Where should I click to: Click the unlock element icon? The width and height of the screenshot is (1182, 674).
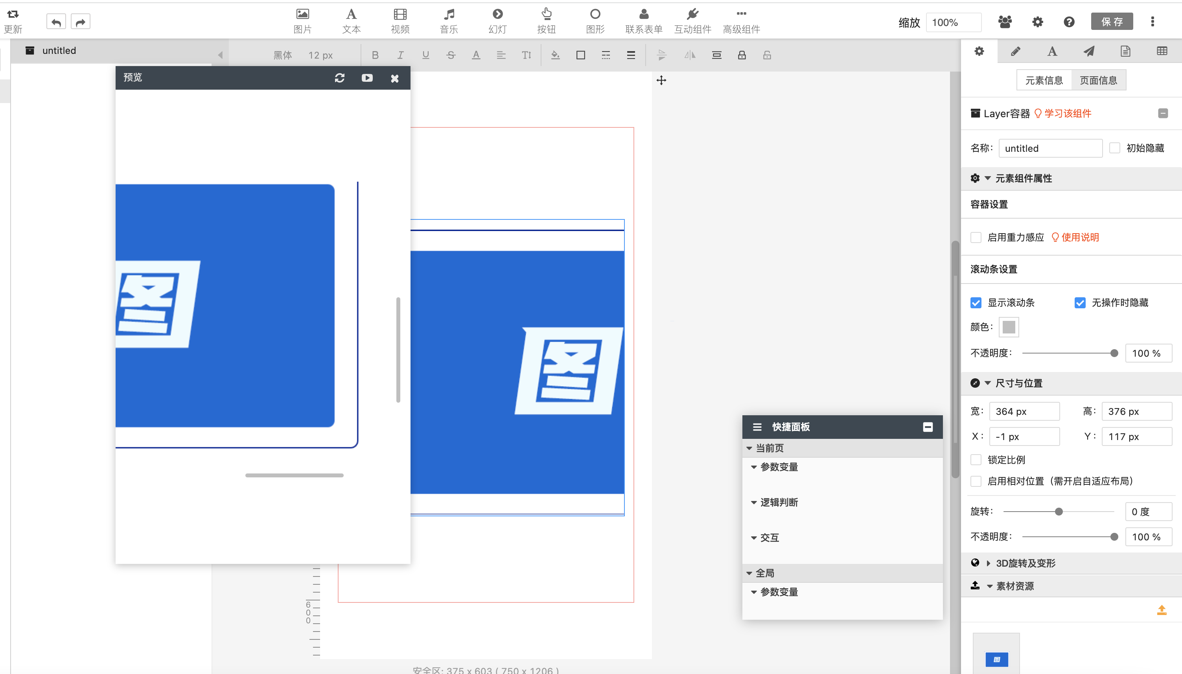[767, 55]
